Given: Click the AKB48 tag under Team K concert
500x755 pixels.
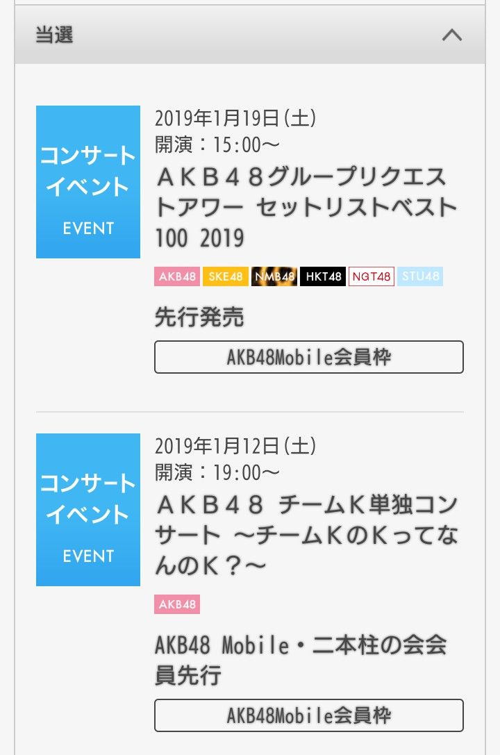Looking at the screenshot, I should tap(177, 604).
